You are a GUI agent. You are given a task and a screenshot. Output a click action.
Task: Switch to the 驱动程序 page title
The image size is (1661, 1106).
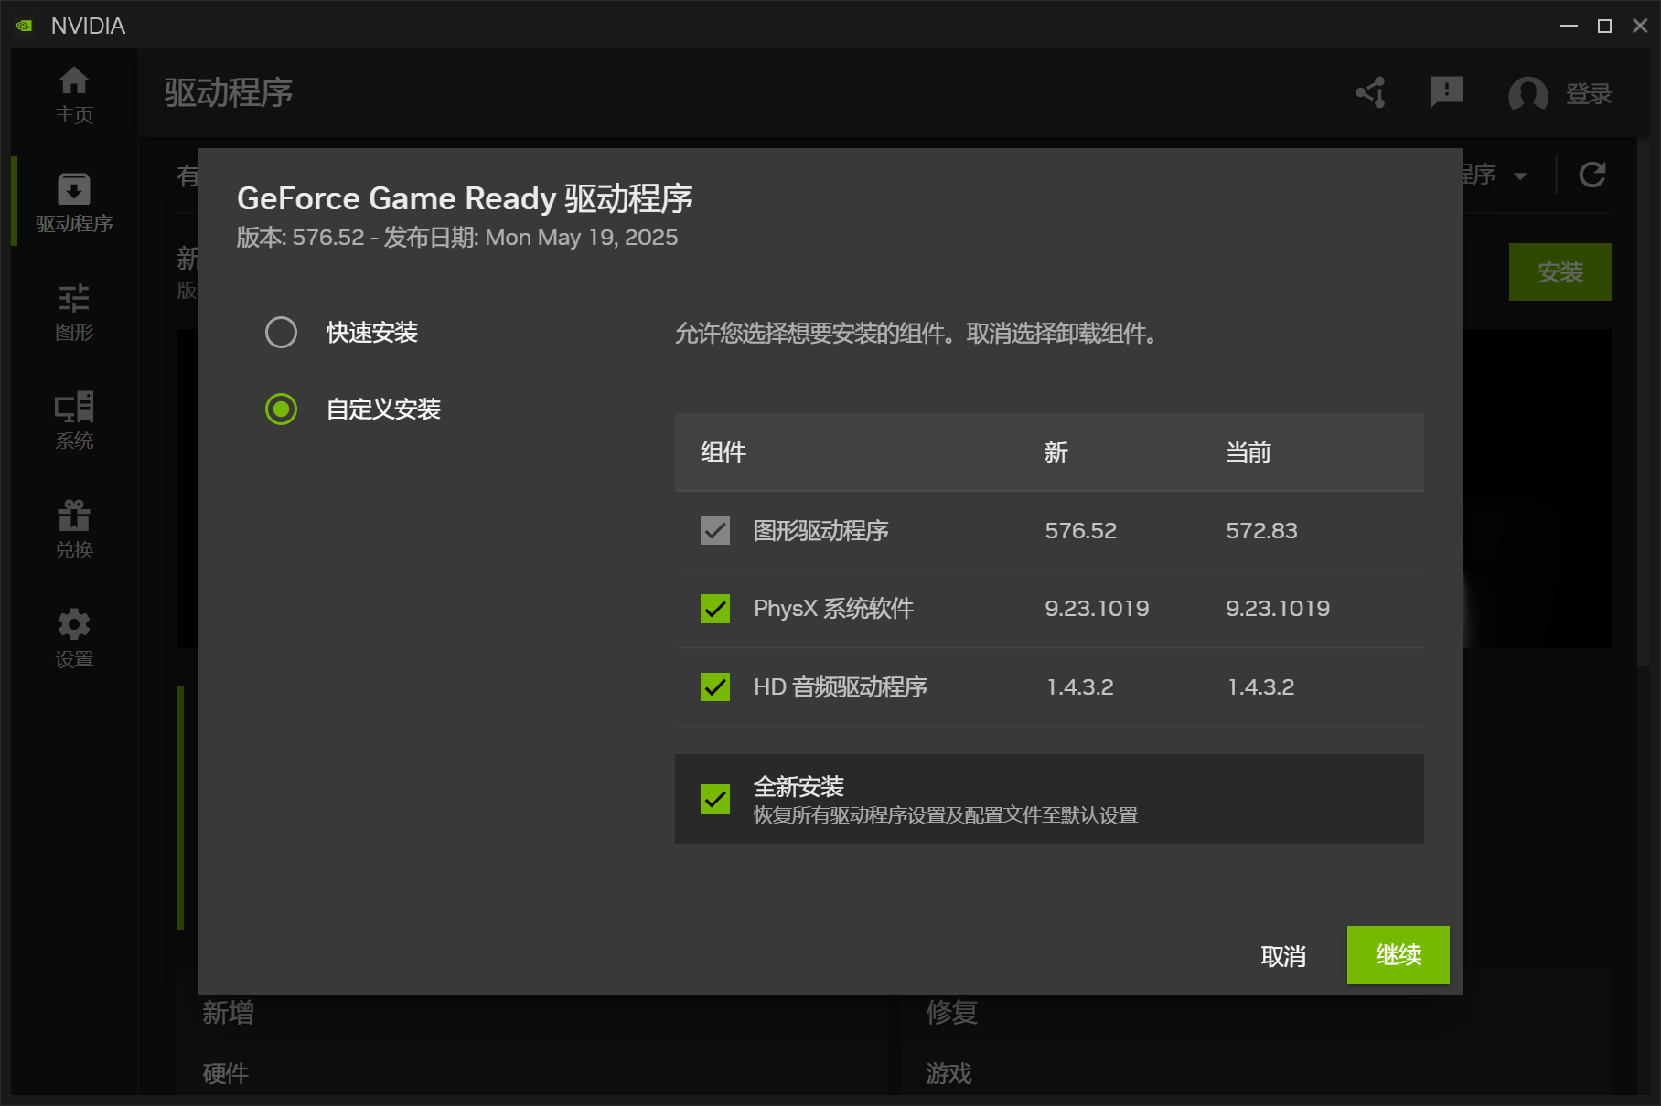pyautogui.click(x=228, y=92)
